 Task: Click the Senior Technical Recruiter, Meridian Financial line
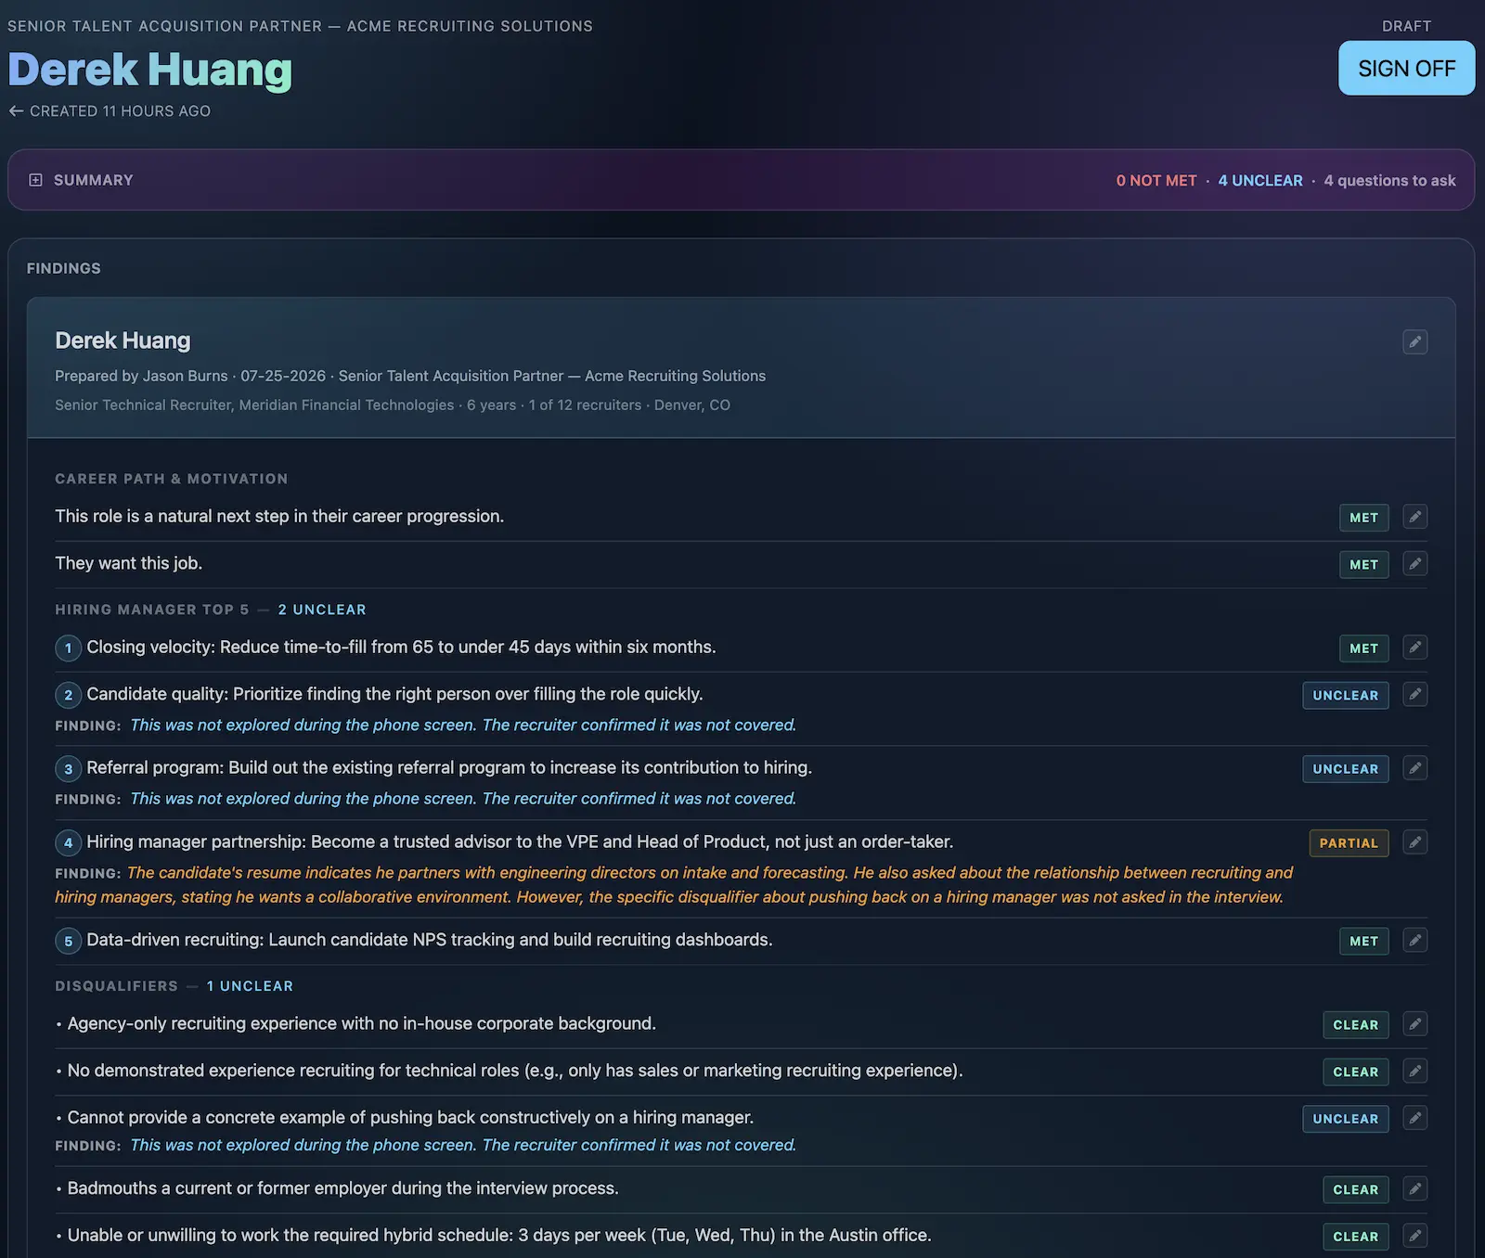(393, 404)
